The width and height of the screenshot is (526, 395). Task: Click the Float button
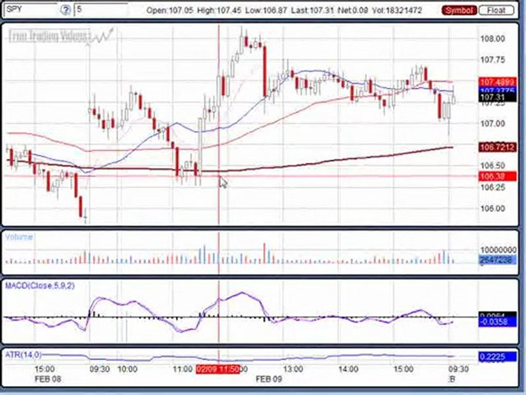click(496, 10)
